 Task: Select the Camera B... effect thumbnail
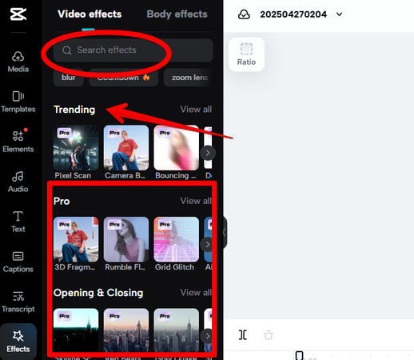coord(126,148)
